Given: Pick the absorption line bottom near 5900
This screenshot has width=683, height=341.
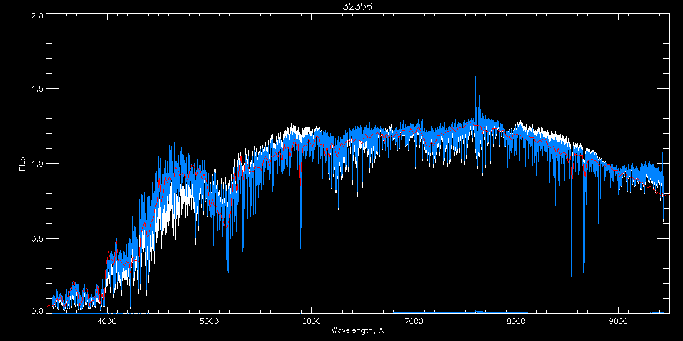Looking at the screenshot, I should pos(301,247).
